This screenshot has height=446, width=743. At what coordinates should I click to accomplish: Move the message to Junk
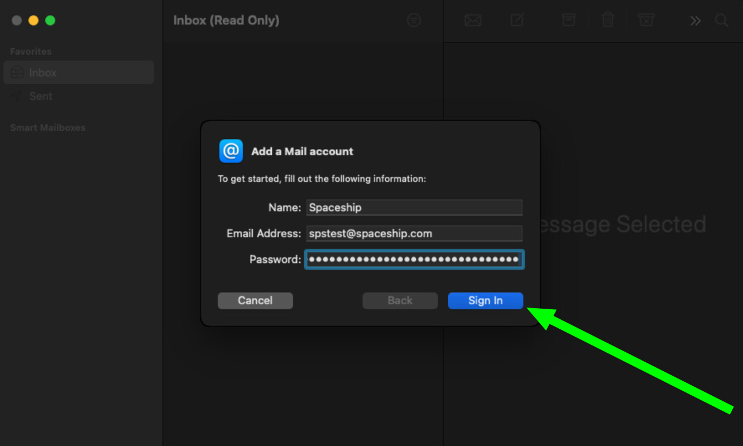646,20
